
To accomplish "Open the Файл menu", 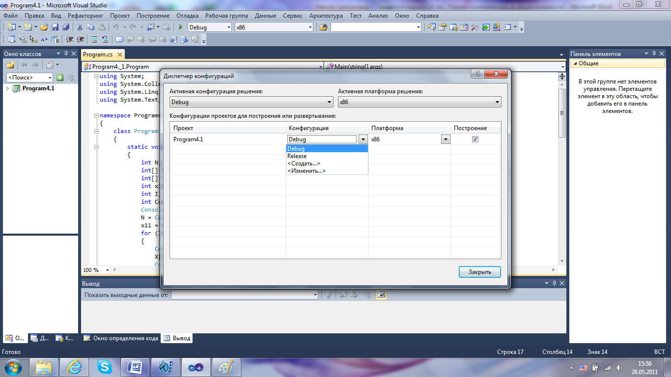I will pos(10,16).
